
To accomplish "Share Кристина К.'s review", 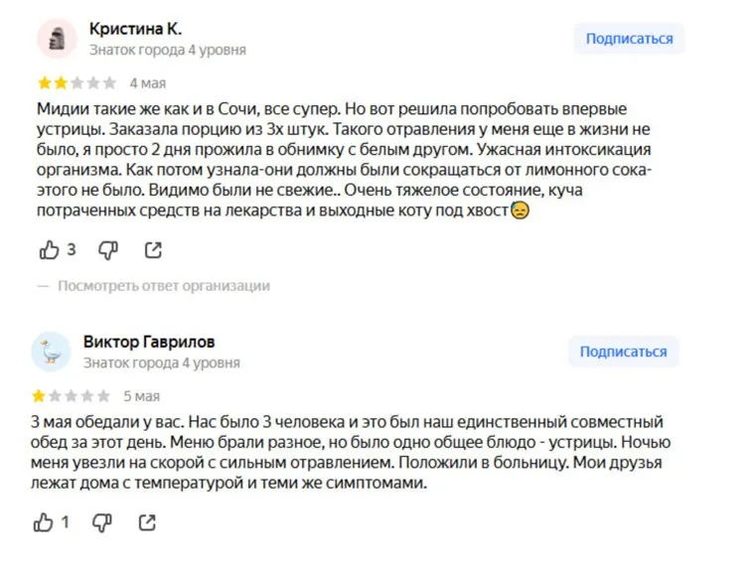I will (x=153, y=249).
